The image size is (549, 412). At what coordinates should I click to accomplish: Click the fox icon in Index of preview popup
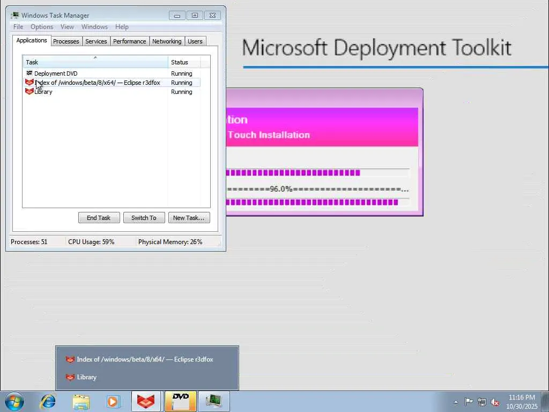coord(70,359)
